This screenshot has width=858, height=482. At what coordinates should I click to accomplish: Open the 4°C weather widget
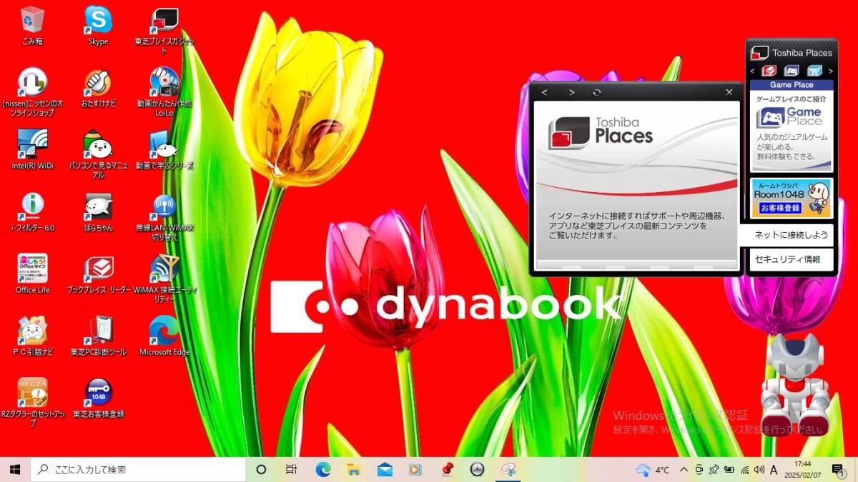coord(653,469)
